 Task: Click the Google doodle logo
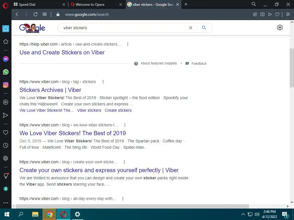32,28
